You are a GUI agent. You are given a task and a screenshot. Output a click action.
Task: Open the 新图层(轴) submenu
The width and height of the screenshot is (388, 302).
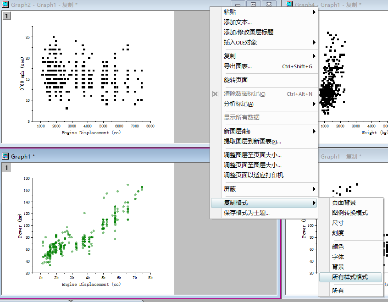click(x=314, y=132)
